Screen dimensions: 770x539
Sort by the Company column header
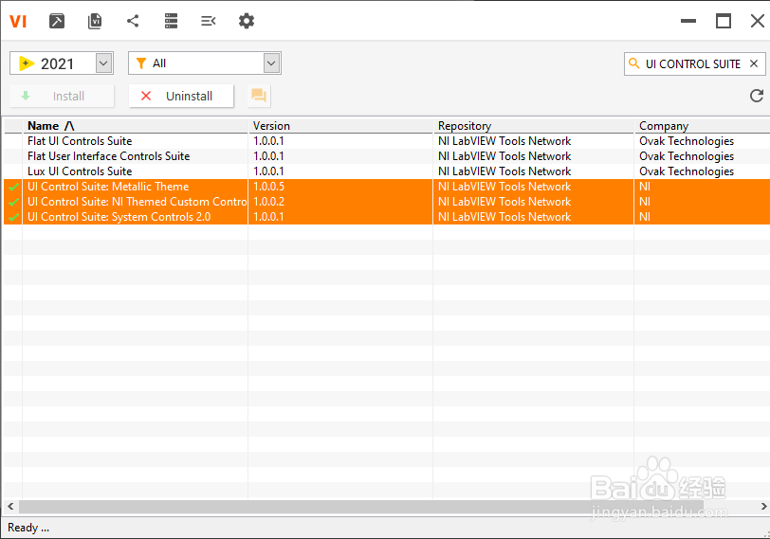[703, 126]
